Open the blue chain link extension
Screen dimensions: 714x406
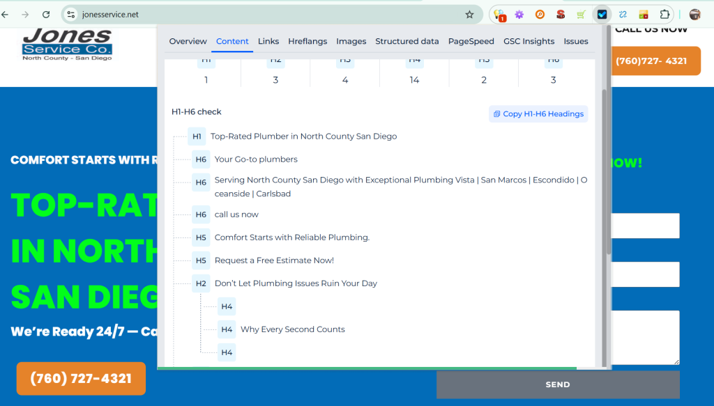tap(623, 15)
